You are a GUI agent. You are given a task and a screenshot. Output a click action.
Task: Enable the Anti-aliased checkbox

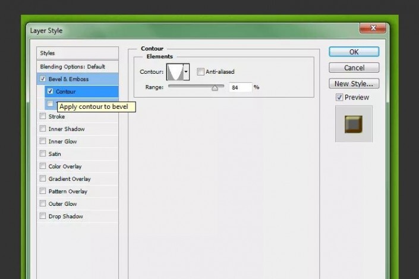click(200, 72)
